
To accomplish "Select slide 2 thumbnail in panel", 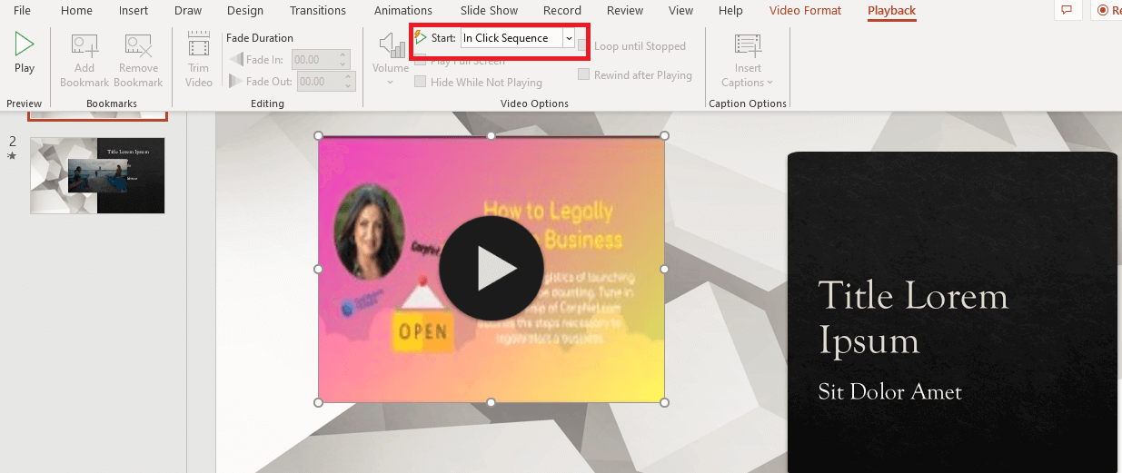I will pyautogui.click(x=97, y=175).
